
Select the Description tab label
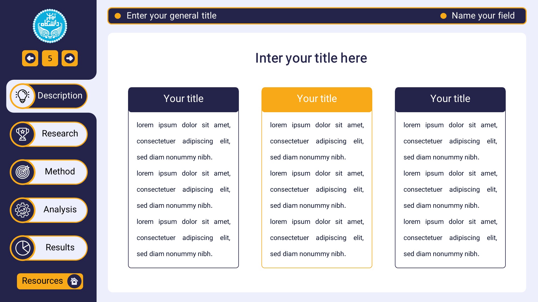pyautogui.click(x=60, y=96)
